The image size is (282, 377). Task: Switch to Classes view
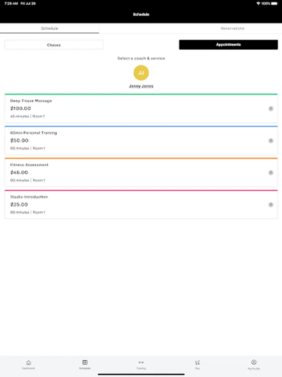click(54, 45)
